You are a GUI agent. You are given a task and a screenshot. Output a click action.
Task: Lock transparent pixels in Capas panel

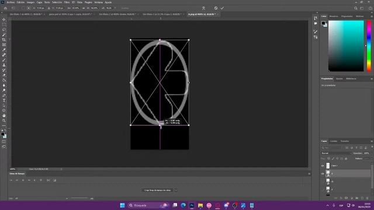pos(328,159)
